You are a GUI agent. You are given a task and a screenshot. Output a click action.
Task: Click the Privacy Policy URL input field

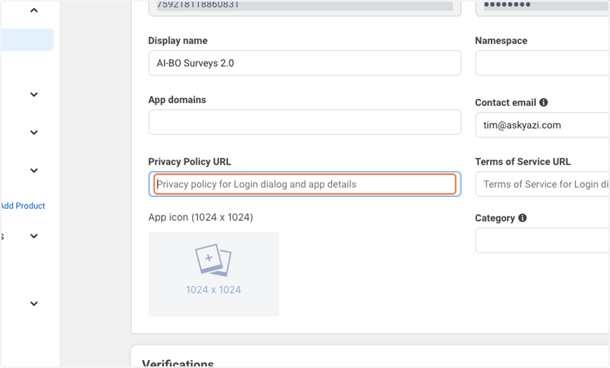click(304, 184)
